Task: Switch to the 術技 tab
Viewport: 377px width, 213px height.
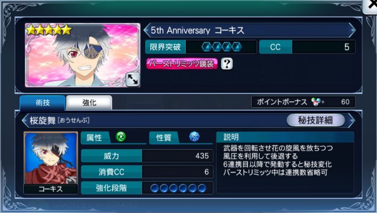Action: pyautogui.click(x=42, y=103)
